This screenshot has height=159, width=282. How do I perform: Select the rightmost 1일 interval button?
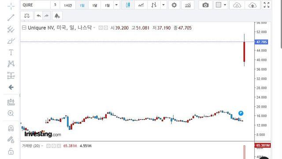click(x=107, y=5)
